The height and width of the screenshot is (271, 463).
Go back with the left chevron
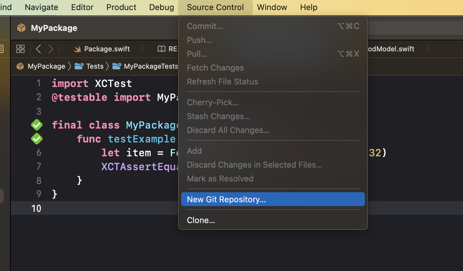click(38, 49)
